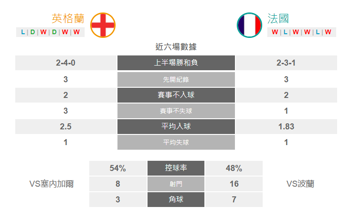Image resolution: width=351 pixels, height=213 pixels.
Task: Select the 賽事不入球 row header
Action: (x=176, y=95)
